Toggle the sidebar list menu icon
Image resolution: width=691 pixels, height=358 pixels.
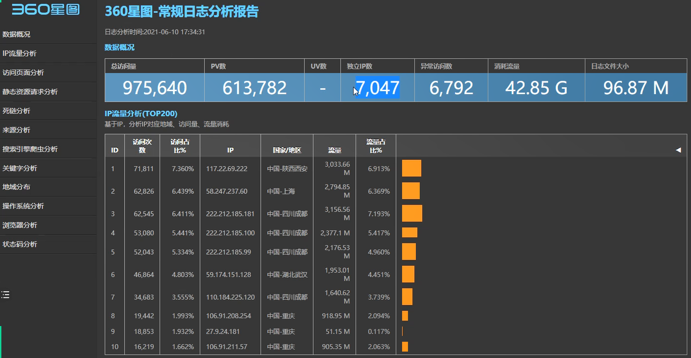pyautogui.click(x=5, y=295)
